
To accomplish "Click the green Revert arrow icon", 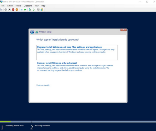I will coord(34,10).
